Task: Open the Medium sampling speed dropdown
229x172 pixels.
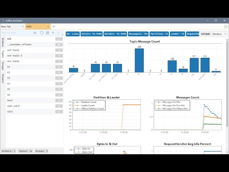Action: point(219,34)
